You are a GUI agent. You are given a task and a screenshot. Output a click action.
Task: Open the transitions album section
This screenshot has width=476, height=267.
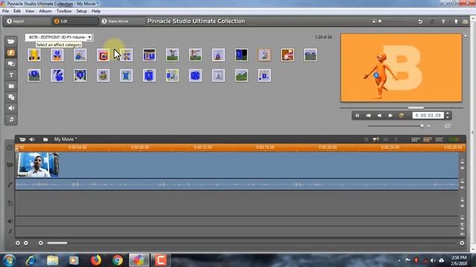point(11,64)
